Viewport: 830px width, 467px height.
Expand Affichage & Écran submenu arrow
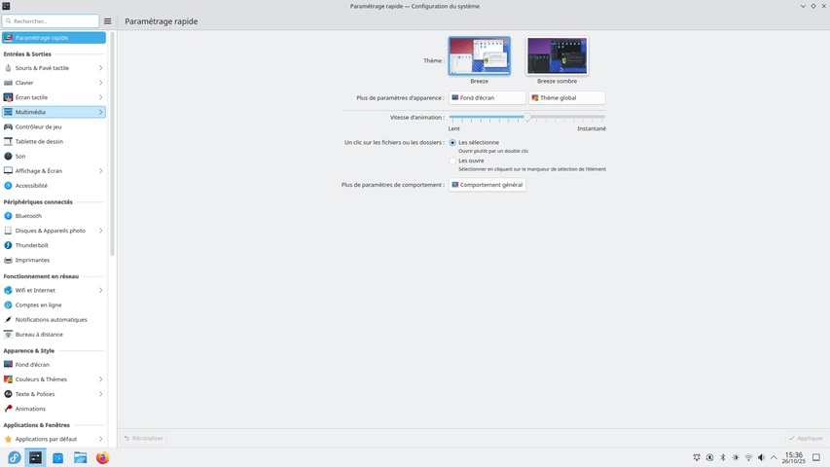pos(100,171)
